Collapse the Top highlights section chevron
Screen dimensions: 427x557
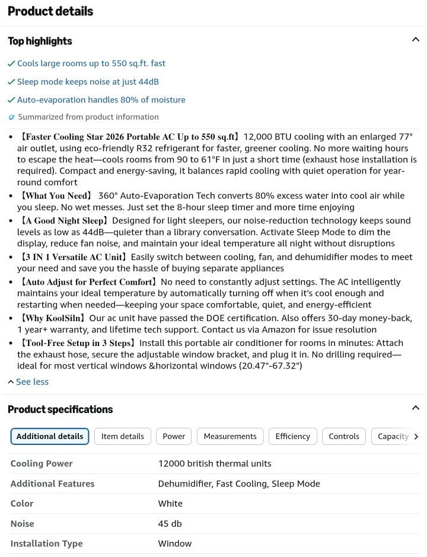[x=415, y=40]
